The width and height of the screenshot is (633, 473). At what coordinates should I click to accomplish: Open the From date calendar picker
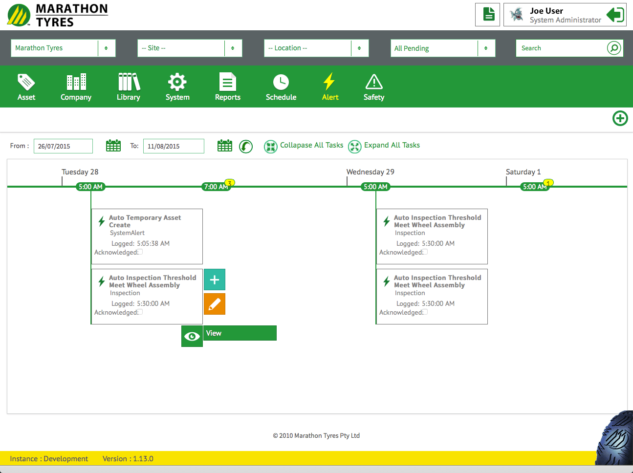(113, 146)
